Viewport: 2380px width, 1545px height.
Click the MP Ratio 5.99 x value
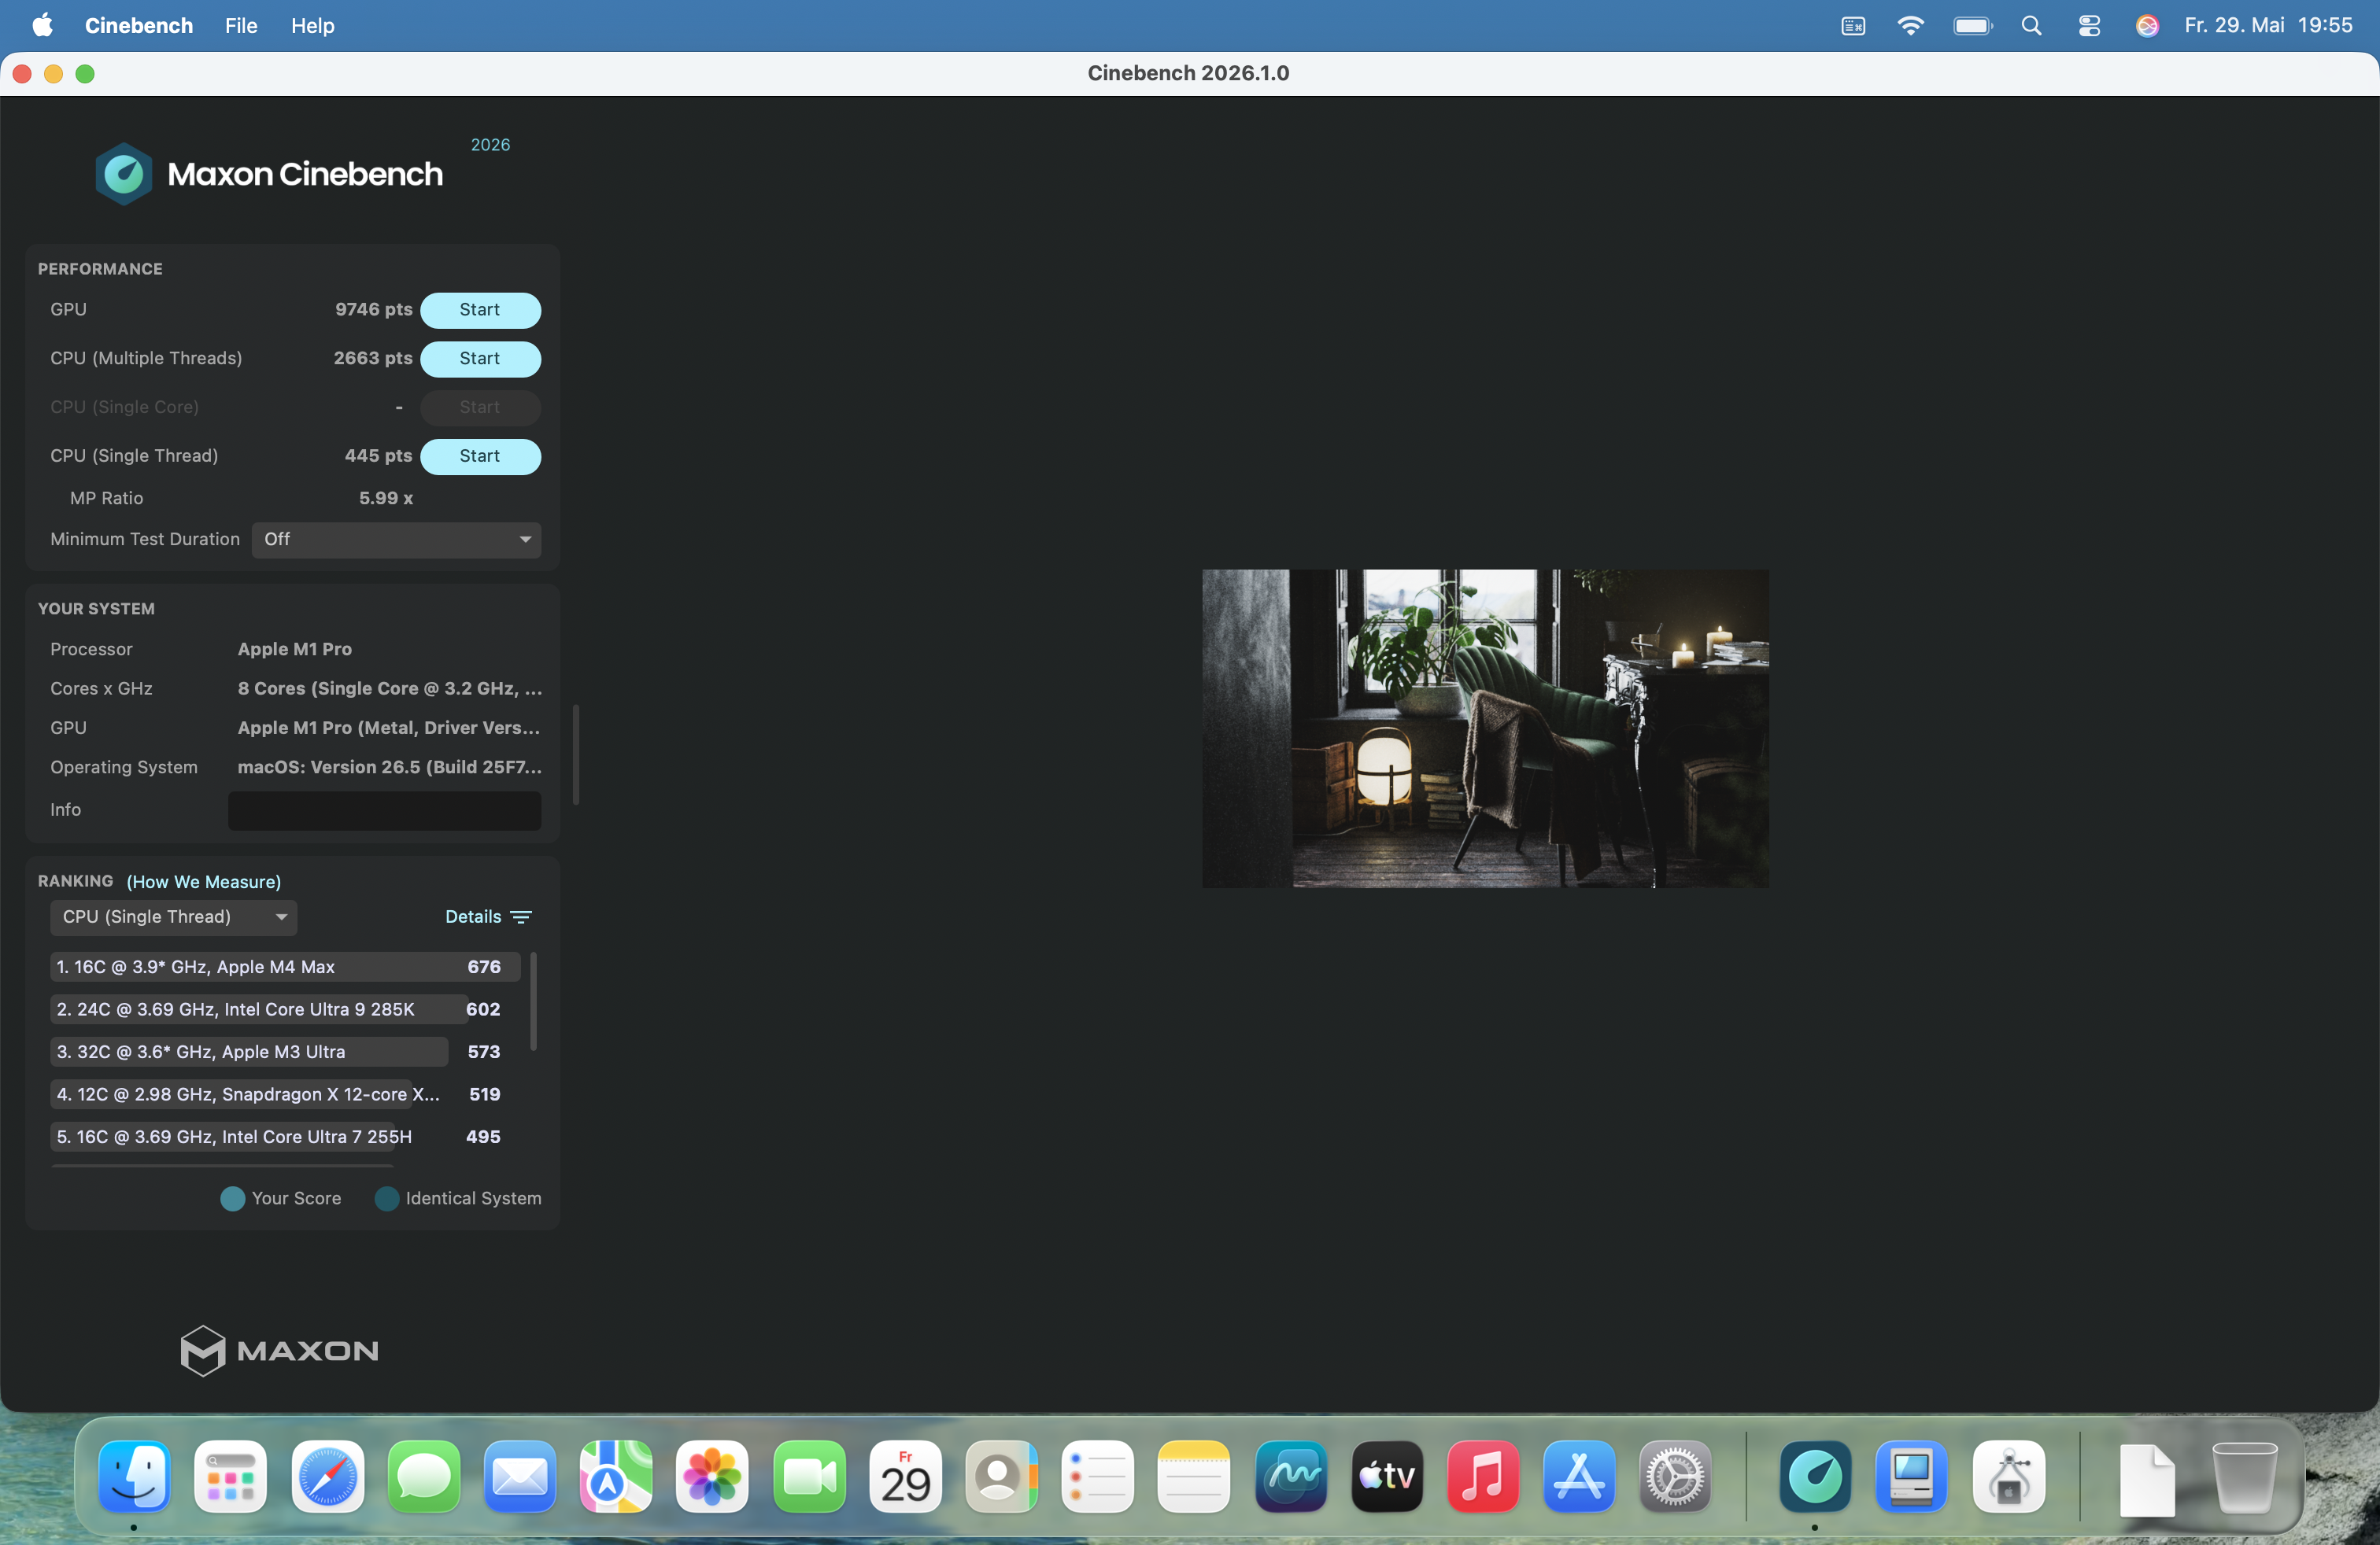click(386, 498)
